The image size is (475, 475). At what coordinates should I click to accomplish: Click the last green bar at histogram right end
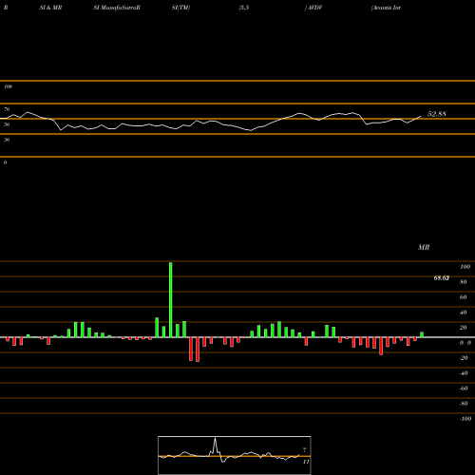click(x=422, y=334)
